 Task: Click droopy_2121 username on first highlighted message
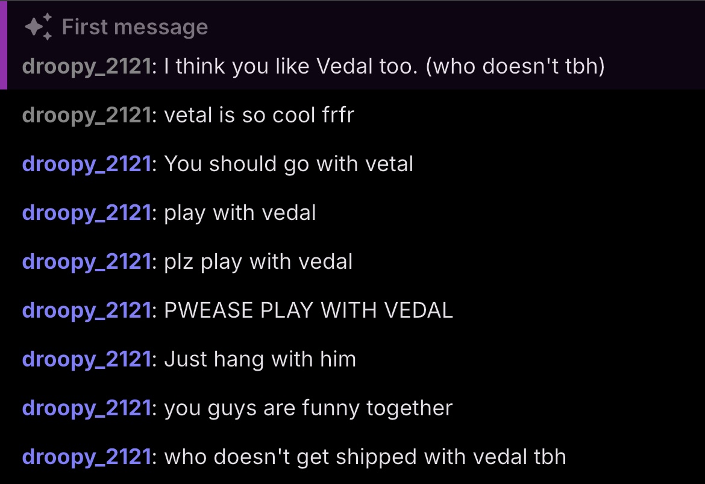pyautogui.click(x=85, y=66)
